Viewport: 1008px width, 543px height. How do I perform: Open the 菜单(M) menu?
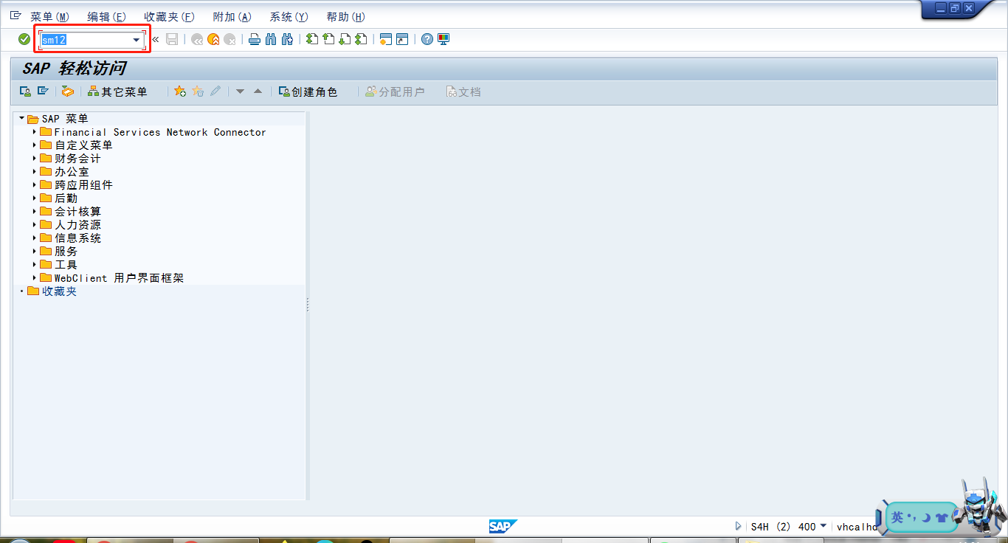pyautogui.click(x=49, y=17)
